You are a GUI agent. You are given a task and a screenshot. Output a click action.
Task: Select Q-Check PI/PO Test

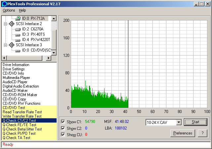pyautogui.click(x=29, y=133)
